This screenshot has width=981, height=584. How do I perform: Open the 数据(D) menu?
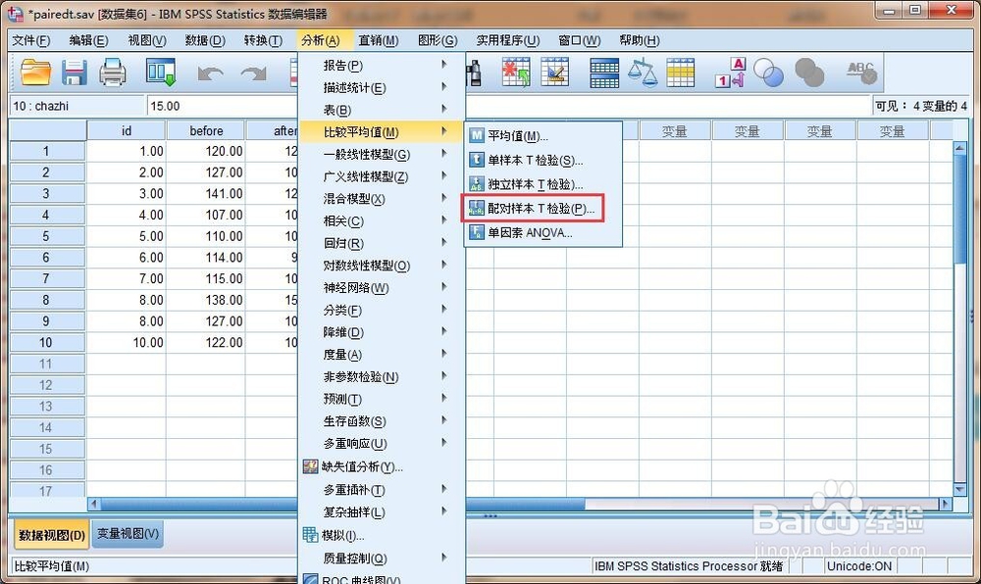(205, 40)
